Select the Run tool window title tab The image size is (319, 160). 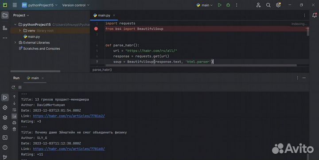click(x=16, y=78)
